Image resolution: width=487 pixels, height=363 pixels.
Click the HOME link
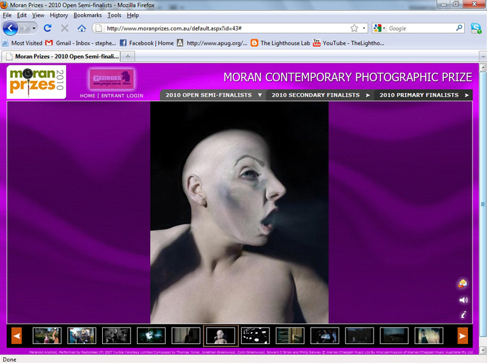tap(88, 96)
